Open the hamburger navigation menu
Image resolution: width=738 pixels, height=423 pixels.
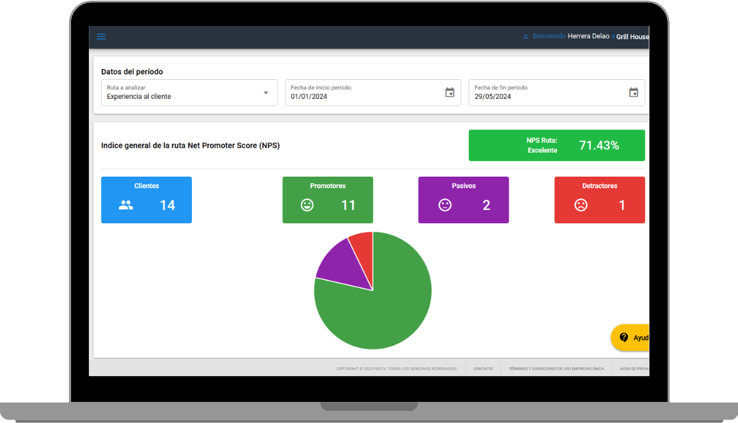(x=101, y=37)
